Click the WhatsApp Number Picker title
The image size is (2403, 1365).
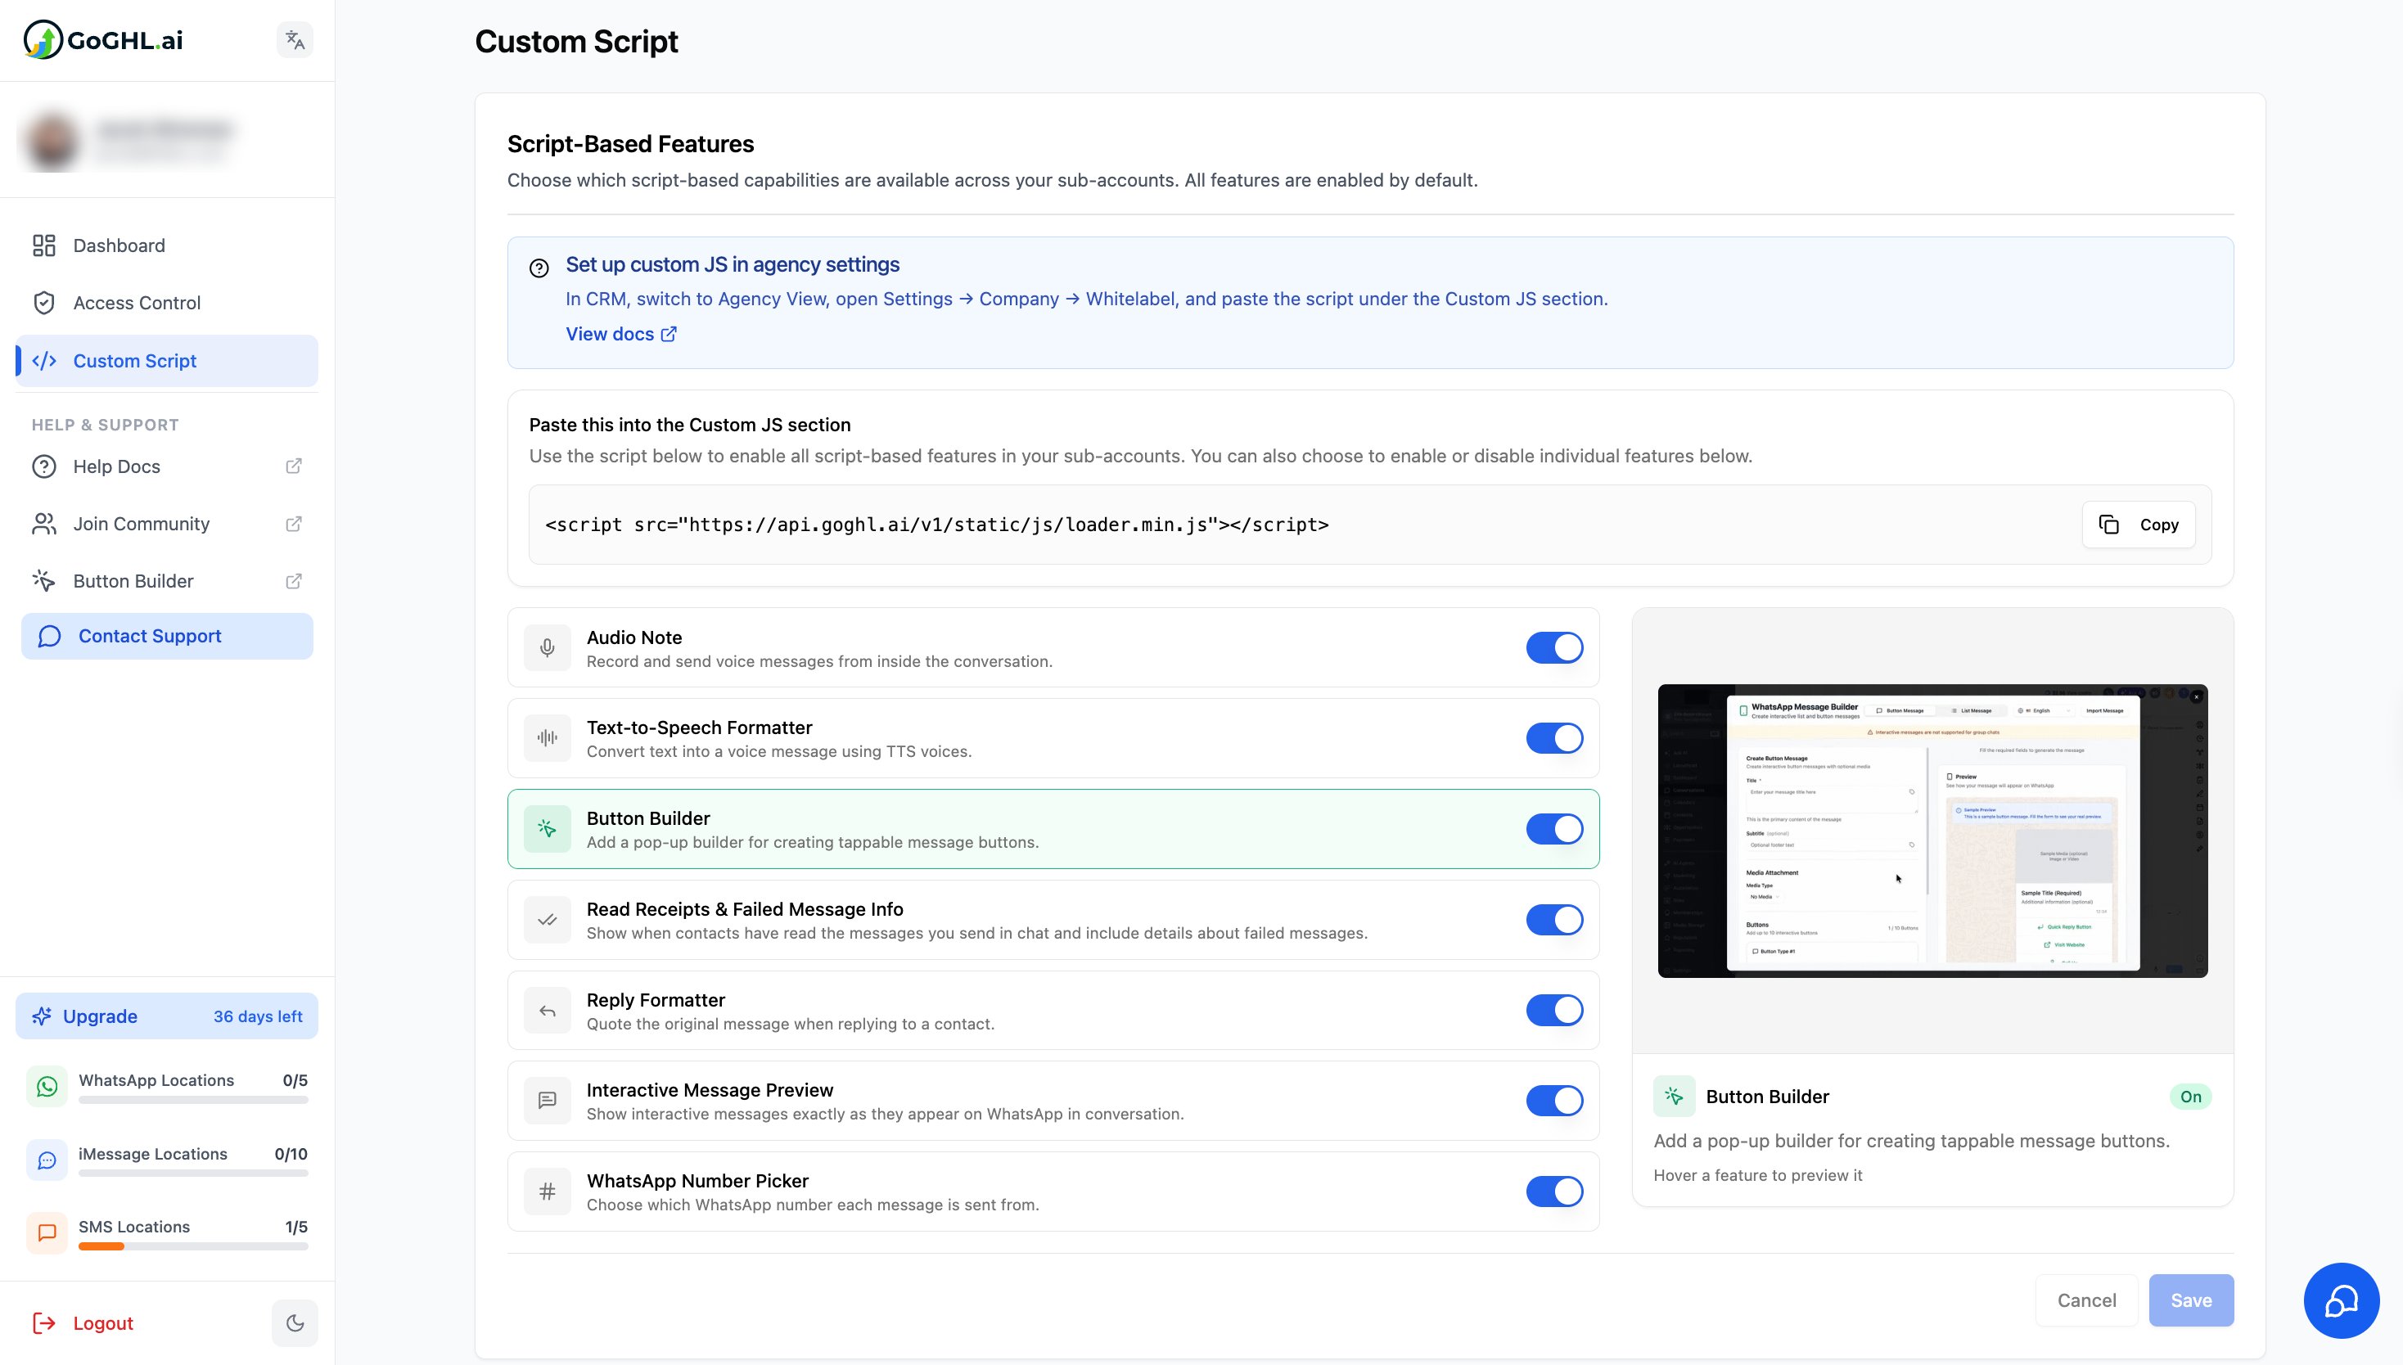(x=697, y=1180)
